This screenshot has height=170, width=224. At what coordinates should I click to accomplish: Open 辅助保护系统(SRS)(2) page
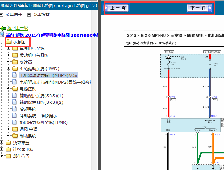tap(41, 102)
